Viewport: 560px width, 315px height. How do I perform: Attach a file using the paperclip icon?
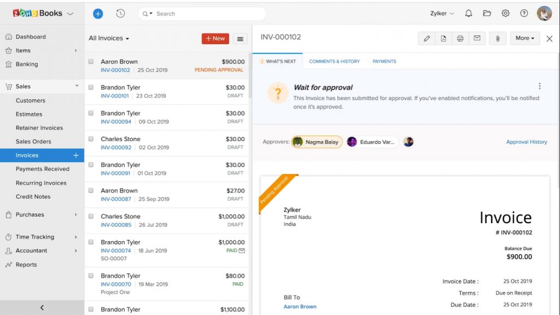pos(497,38)
